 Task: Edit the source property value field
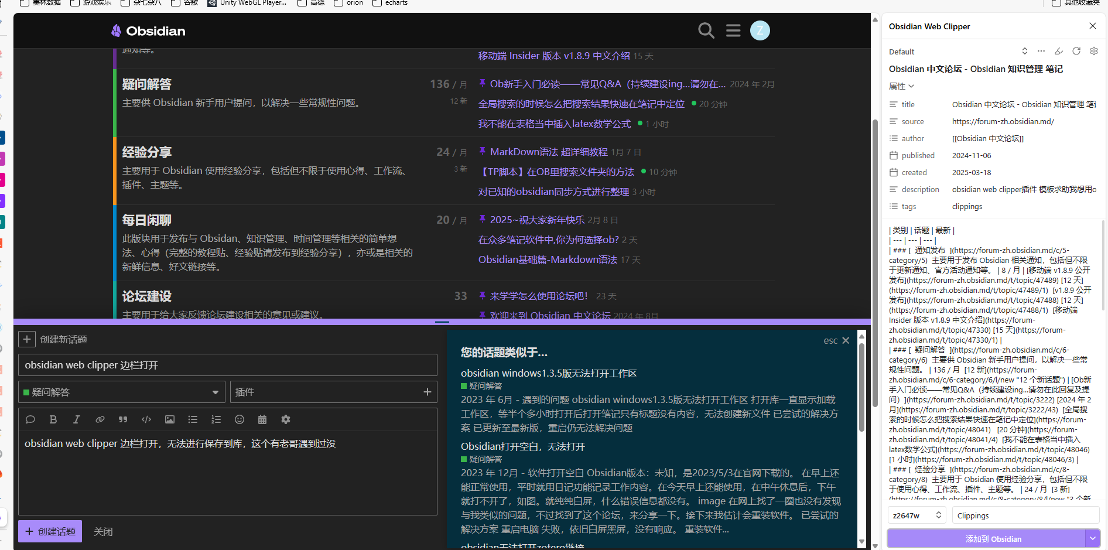click(x=1024, y=121)
